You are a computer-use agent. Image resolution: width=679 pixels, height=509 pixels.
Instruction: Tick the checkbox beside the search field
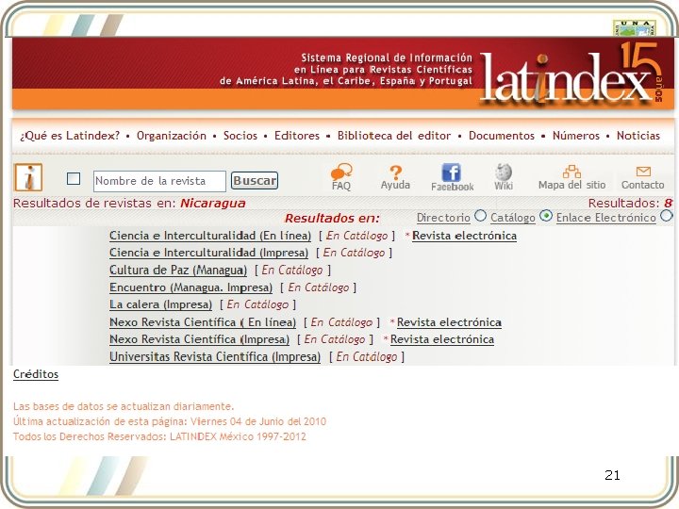[x=74, y=178]
